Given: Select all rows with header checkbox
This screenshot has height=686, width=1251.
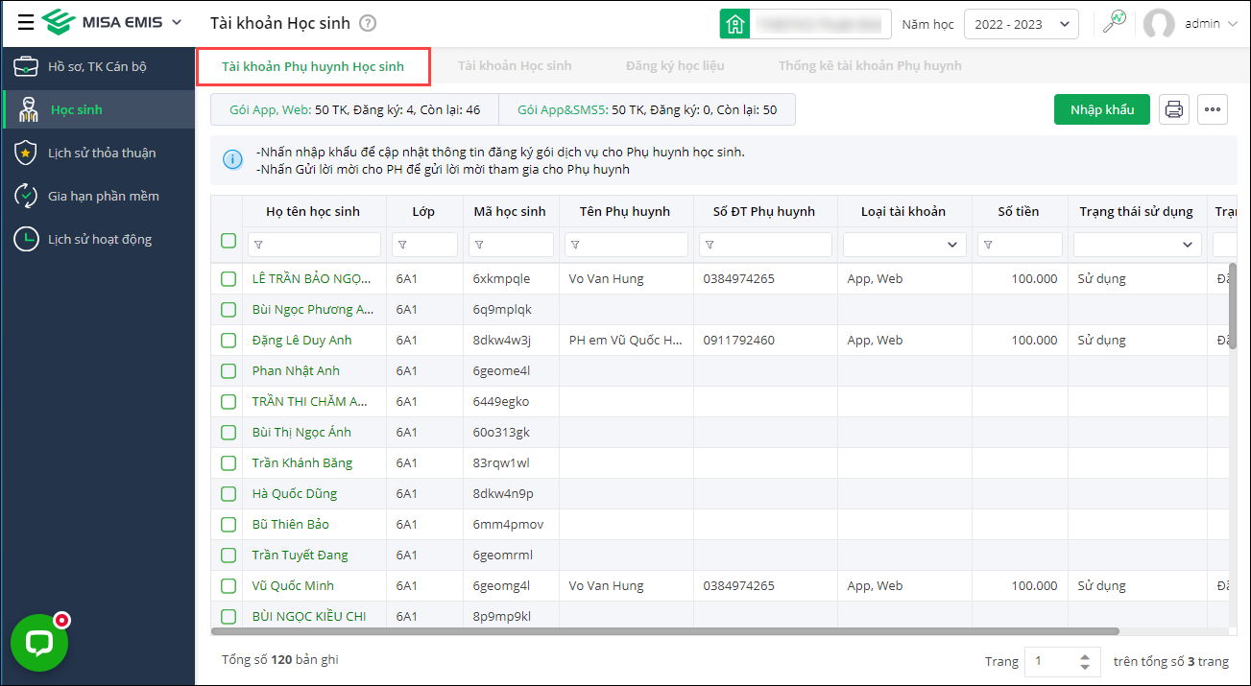Looking at the screenshot, I should point(229,241).
